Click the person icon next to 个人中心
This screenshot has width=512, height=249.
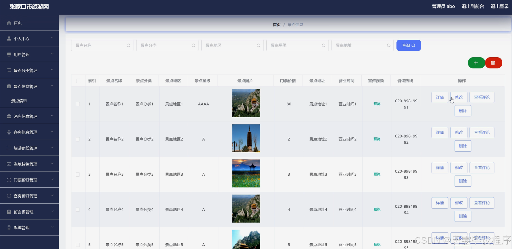(9, 39)
